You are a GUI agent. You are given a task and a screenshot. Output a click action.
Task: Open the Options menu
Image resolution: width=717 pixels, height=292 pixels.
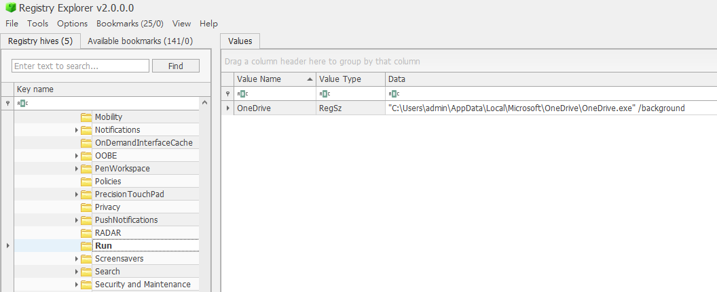pos(72,23)
